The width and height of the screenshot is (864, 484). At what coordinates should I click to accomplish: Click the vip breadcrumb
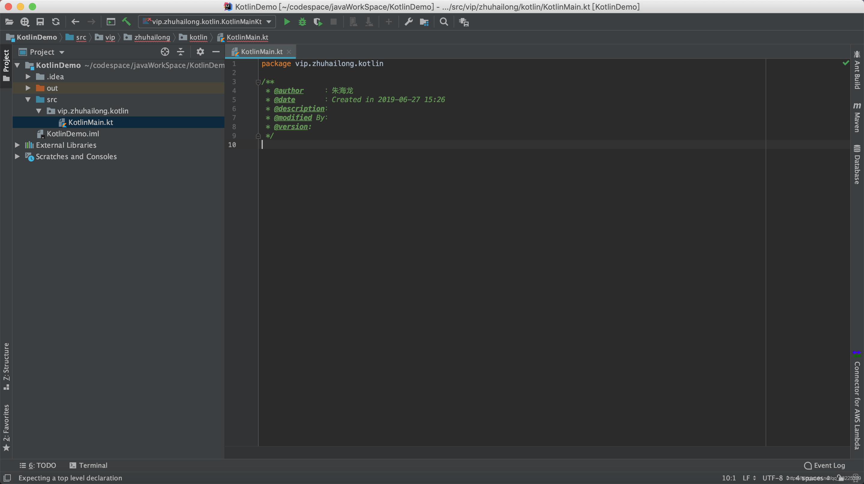[x=105, y=37]
